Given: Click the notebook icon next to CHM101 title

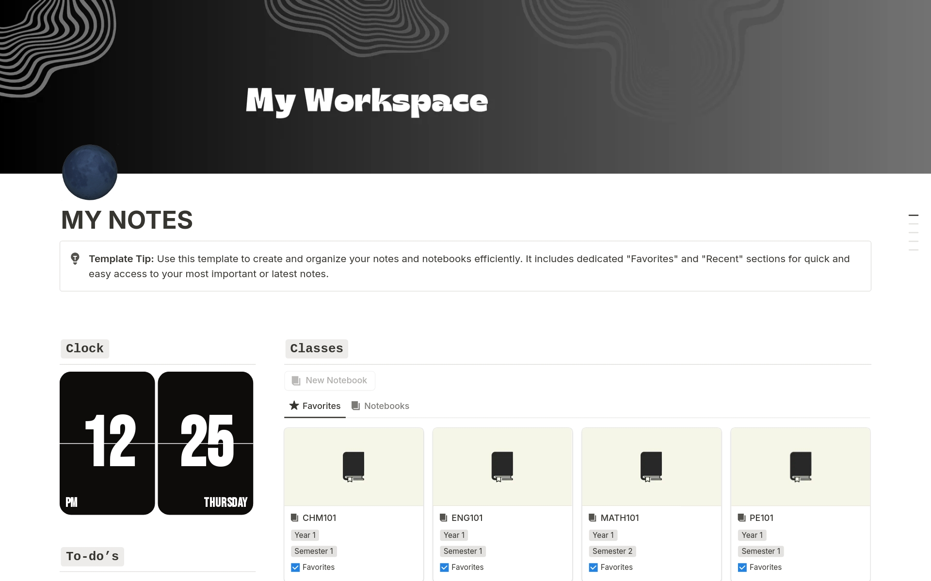Looking at the screenshot, I should tap(295, 518).
